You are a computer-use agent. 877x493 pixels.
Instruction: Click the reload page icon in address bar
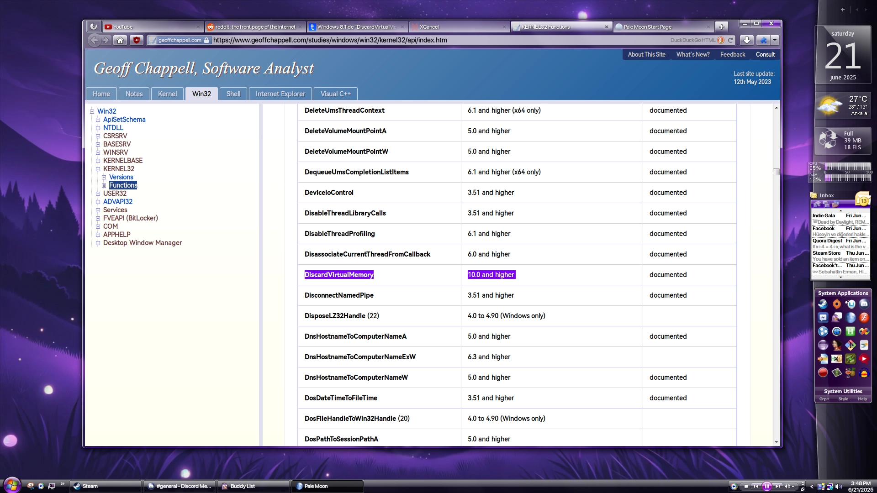click(x=730, y=40)
